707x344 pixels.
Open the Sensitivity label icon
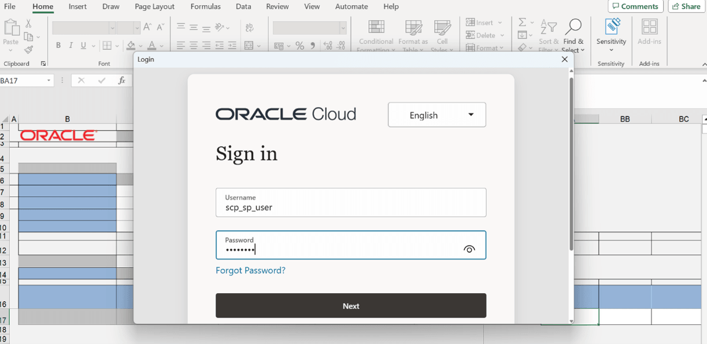(612, 27)
